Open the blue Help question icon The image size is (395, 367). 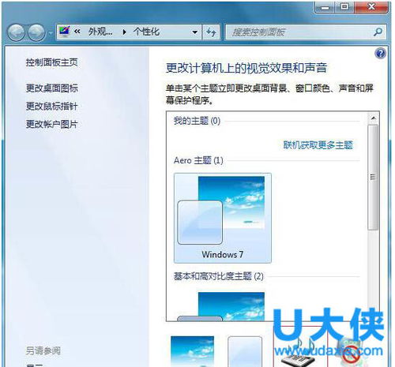click(x=380, y=54)
